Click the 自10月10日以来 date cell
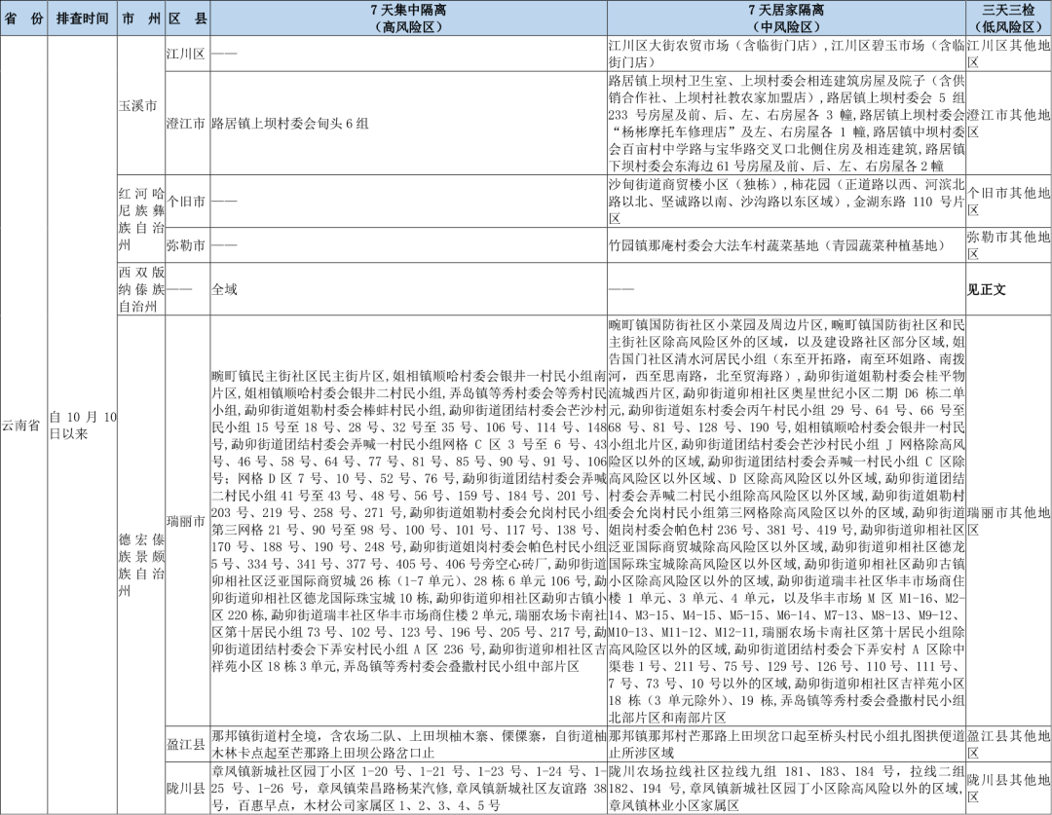This screenshot has width=1052, height=815. [x=83, y=426]
